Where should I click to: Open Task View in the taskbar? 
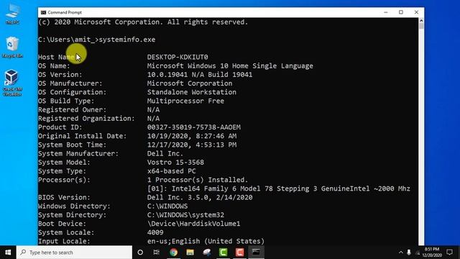[157, 253]
